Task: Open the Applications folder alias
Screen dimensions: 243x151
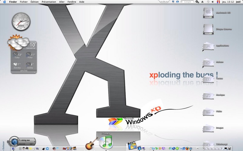Action: (208, 46)
